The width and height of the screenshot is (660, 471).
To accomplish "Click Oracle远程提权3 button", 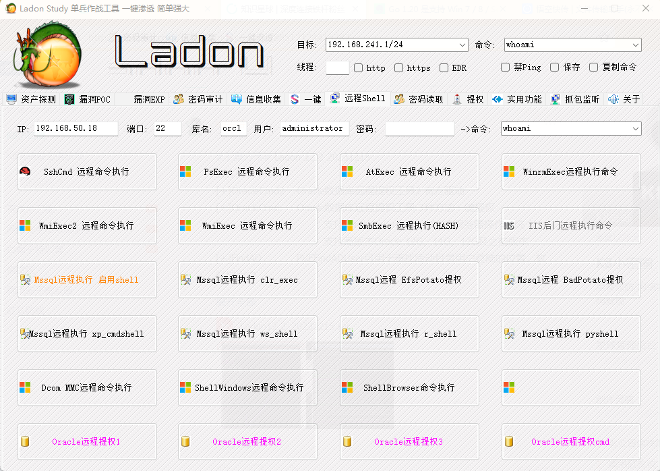I will coord(409,441).
